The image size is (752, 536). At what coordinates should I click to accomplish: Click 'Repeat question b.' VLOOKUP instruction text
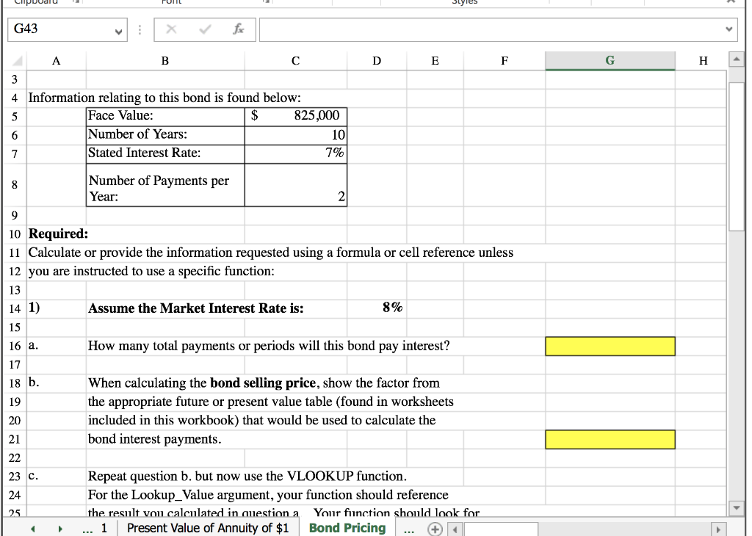point(247,476)
